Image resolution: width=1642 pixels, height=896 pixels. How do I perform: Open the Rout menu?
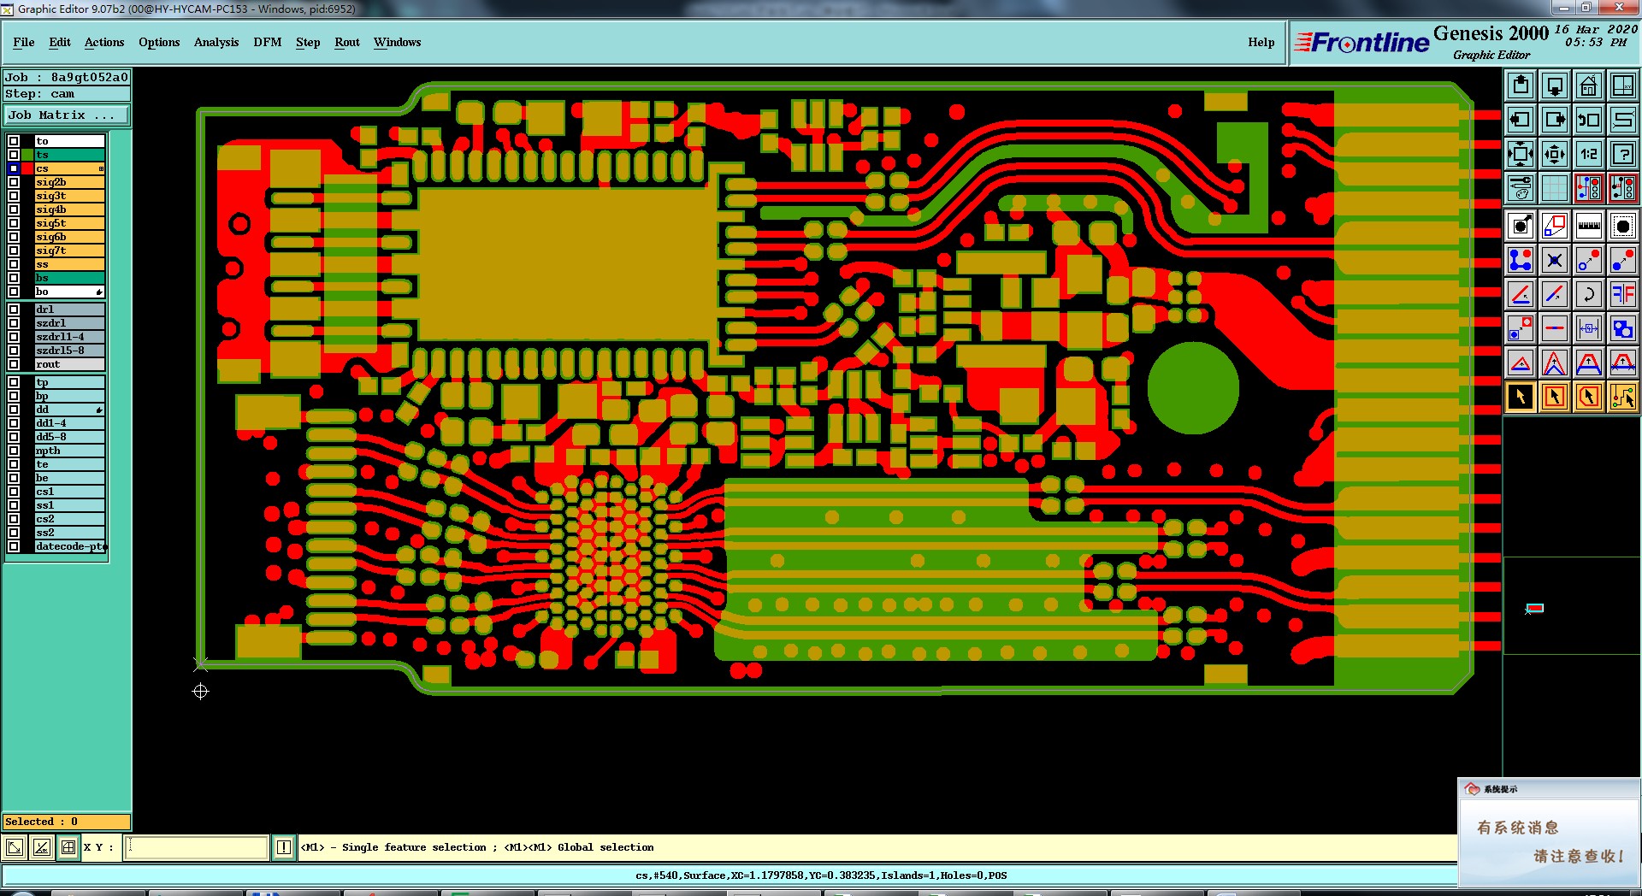[x=347, y=42]
